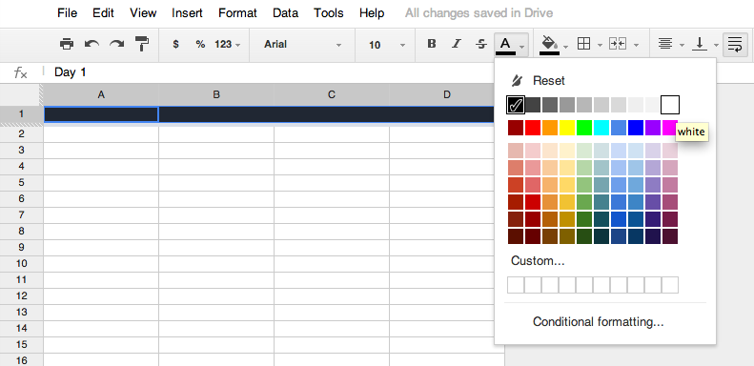The height and width of the screenshot is (366, 754).
Task: Expand the vertical align dropdown arrow
Action: pos(716,45)
